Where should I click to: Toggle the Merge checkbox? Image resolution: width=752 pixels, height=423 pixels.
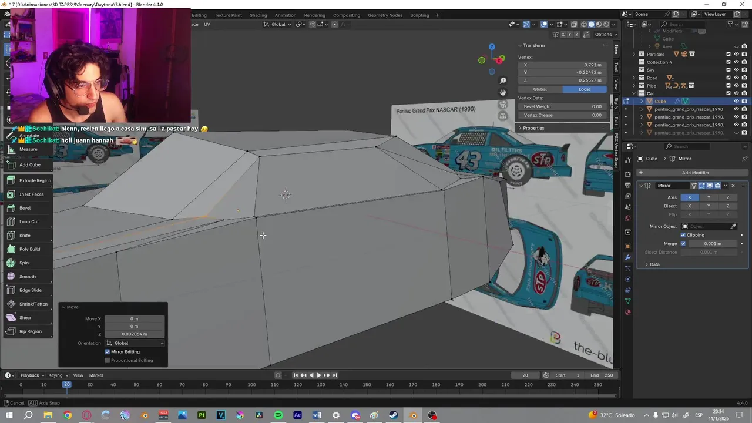click(683, 243)
